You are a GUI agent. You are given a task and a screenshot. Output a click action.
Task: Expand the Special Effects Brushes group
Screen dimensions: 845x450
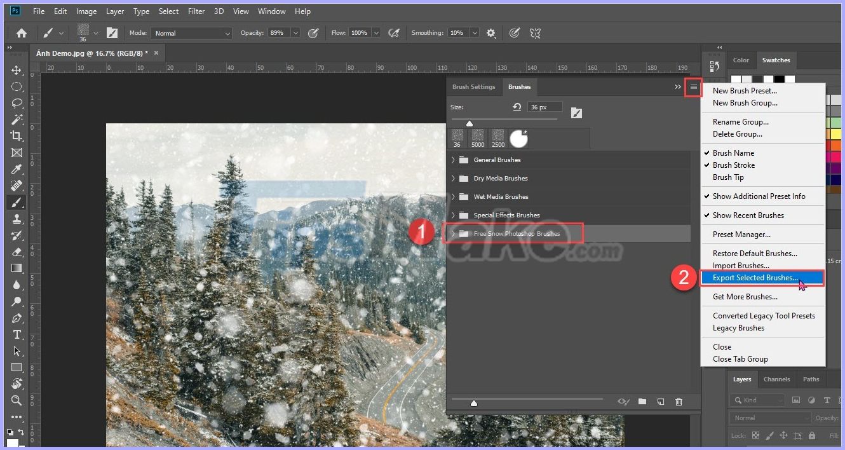(x=452, y=215)
